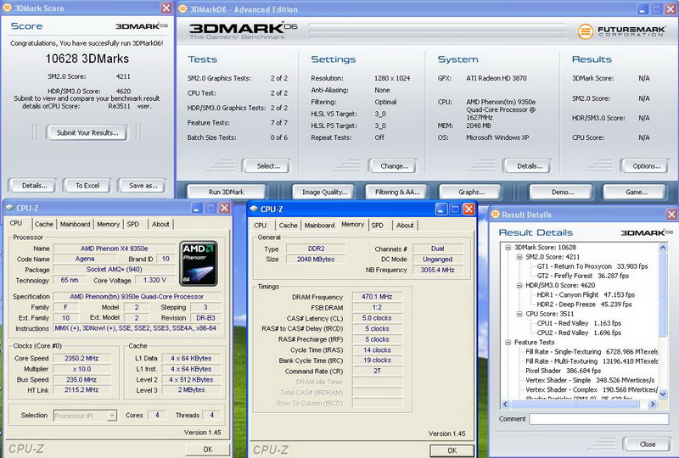Click the Result Details scroll left arrow
This screenshot has height=458, width=679.
(505, 405)
